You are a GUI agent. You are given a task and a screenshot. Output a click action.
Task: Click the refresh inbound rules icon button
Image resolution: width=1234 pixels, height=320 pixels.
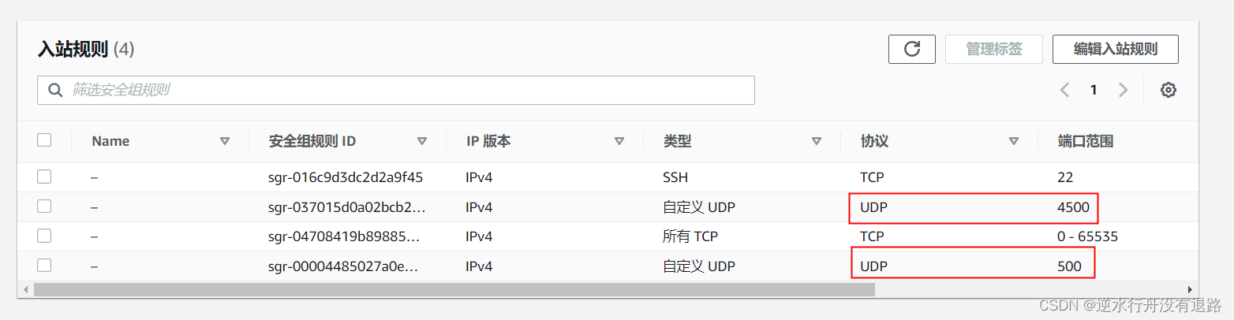point(912,49)
